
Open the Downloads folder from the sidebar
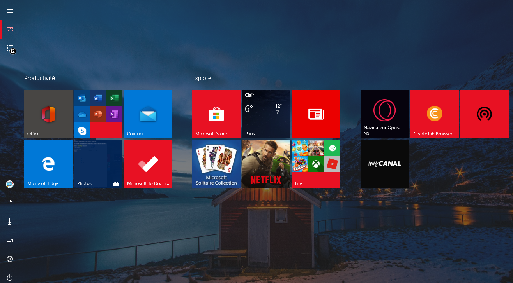click(10, 222)
